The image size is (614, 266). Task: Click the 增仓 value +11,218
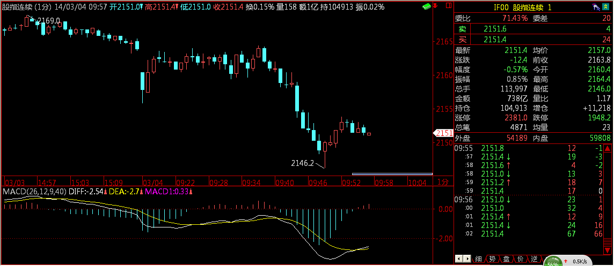pos(597,108)
